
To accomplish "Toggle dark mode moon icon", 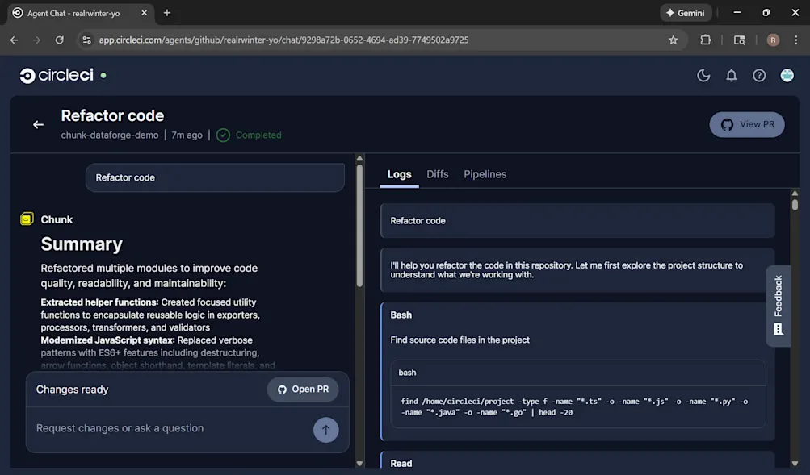I will 703,75.
